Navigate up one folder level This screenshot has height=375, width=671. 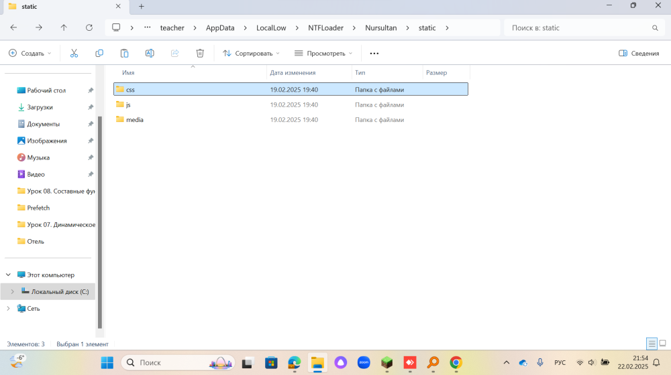click(x=64, y=27)
